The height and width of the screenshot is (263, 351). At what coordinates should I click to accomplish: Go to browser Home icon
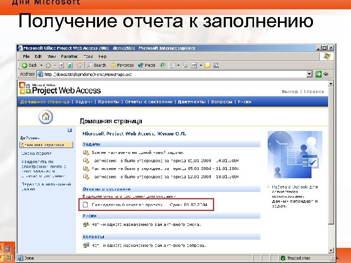coord(79,65)
